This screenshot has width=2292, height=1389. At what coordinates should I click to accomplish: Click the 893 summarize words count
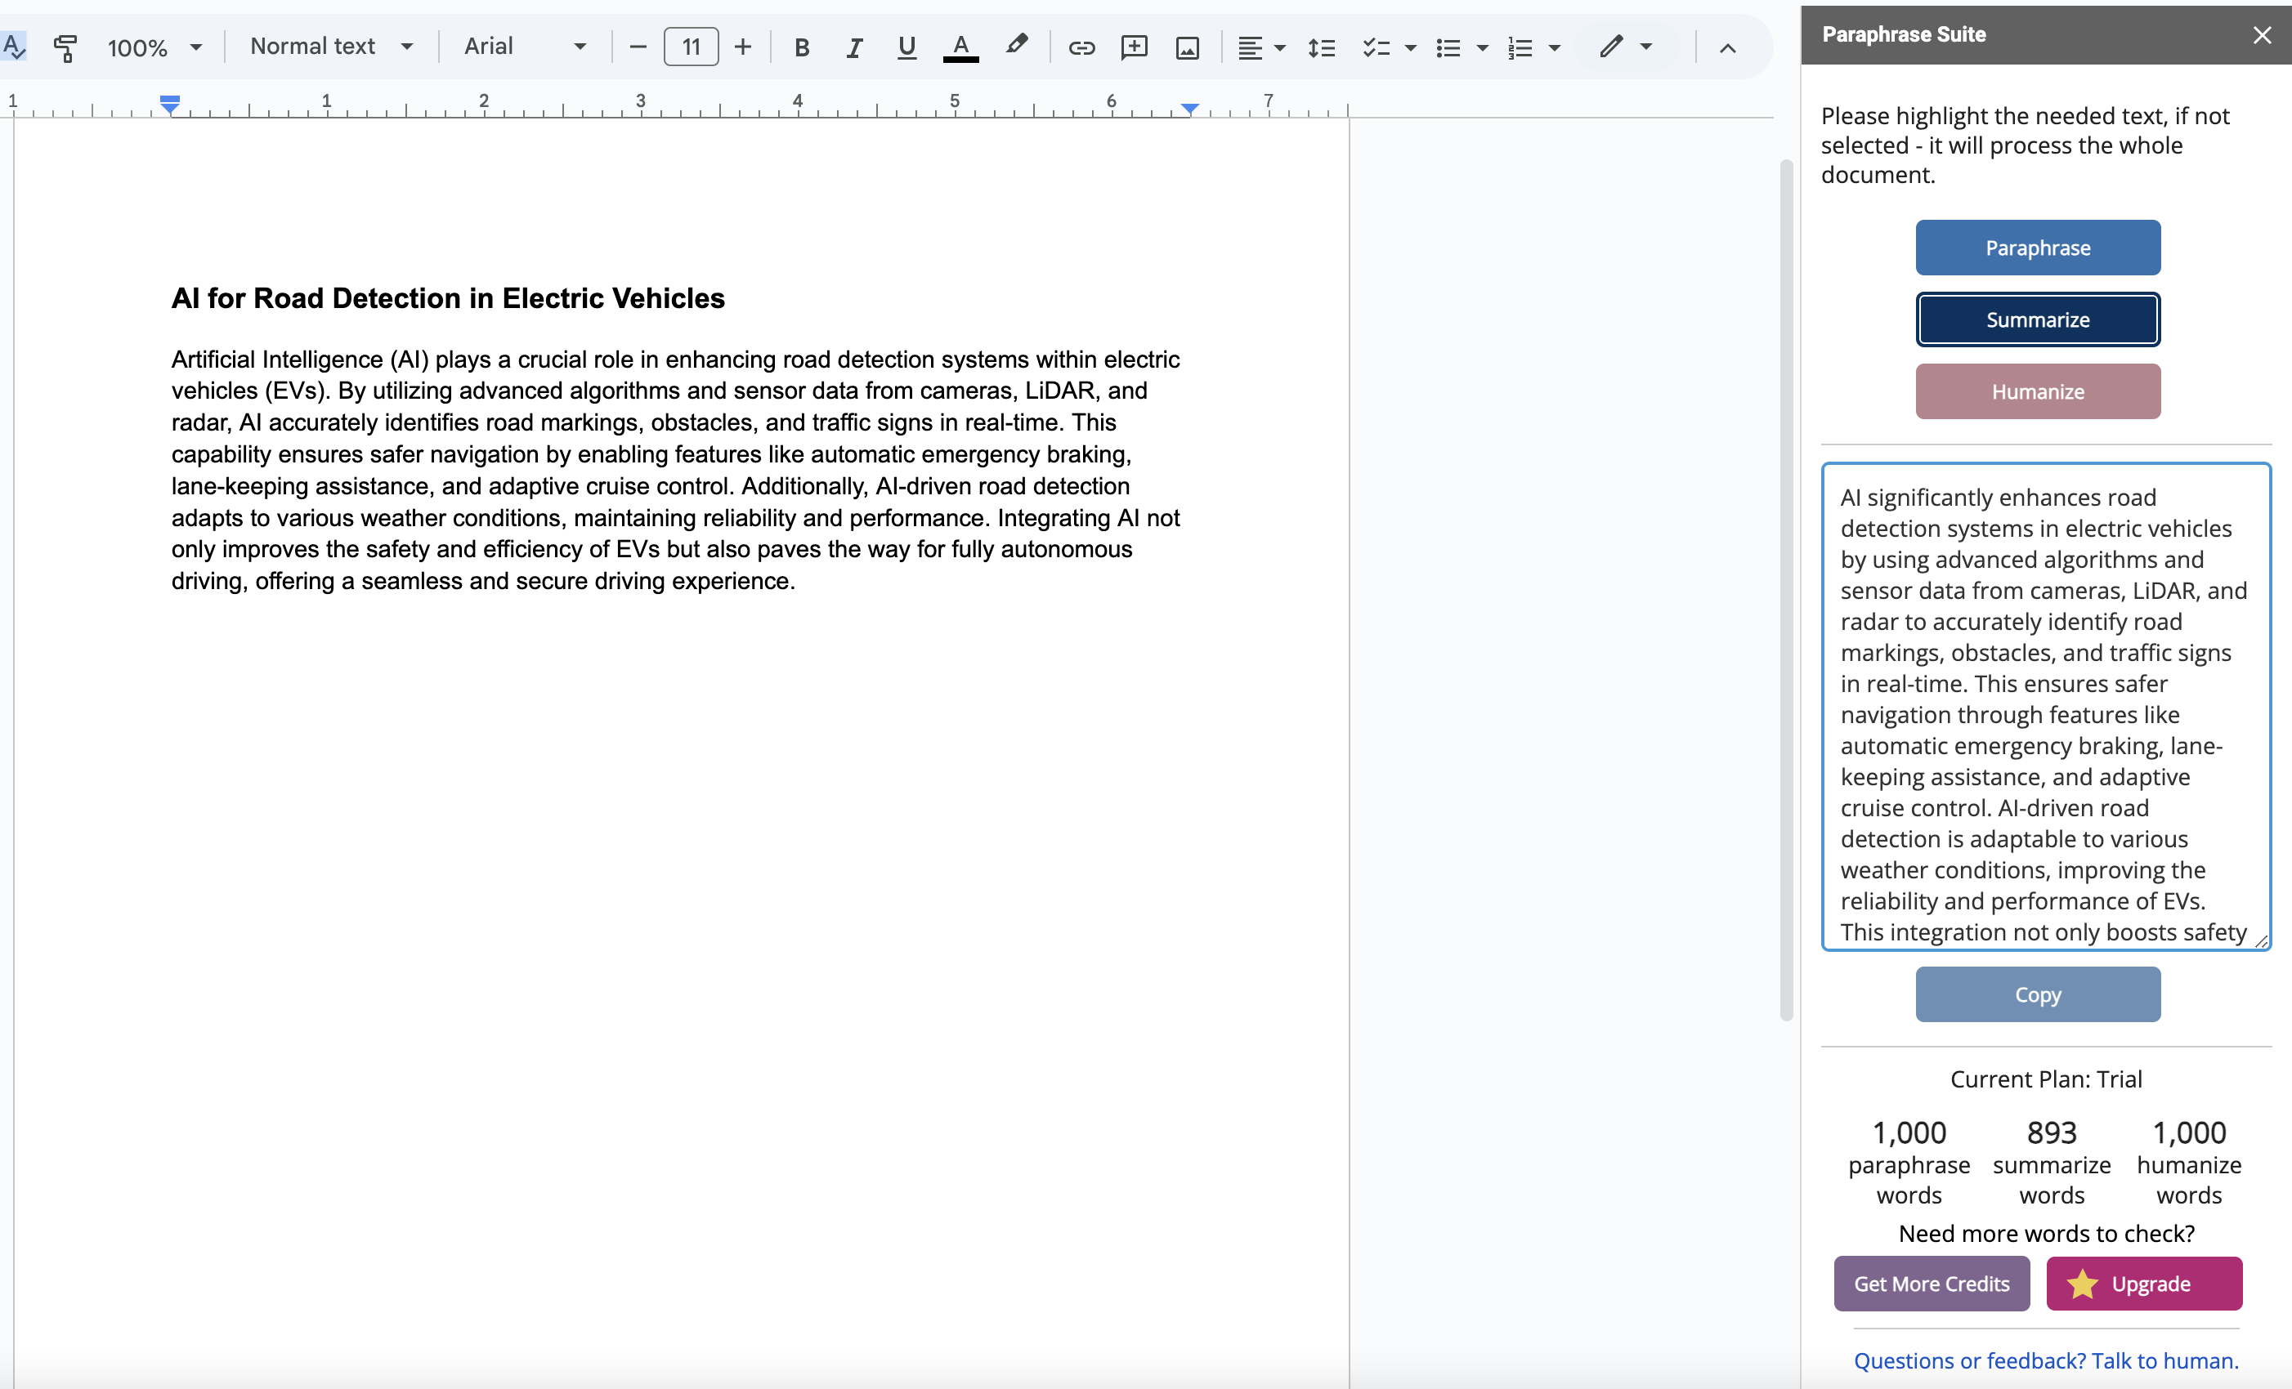point(2051,1132)
